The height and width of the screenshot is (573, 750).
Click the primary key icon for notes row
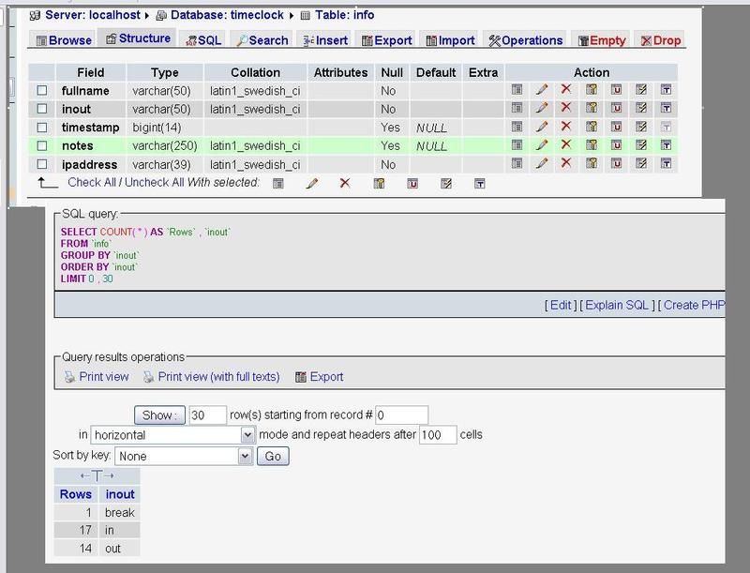[x=592, y=145]
